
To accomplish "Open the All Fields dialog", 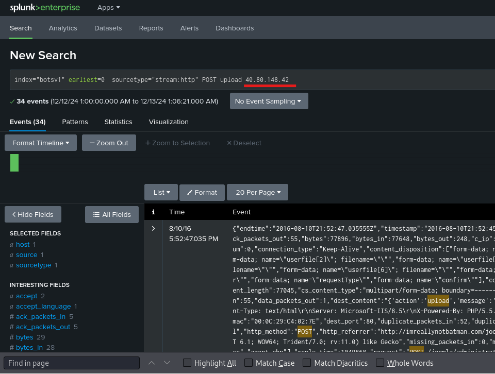I will point(112,215).
